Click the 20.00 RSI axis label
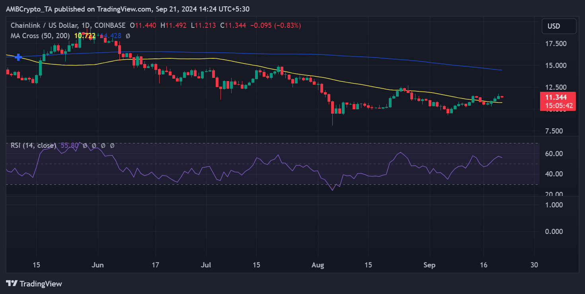 554,194
